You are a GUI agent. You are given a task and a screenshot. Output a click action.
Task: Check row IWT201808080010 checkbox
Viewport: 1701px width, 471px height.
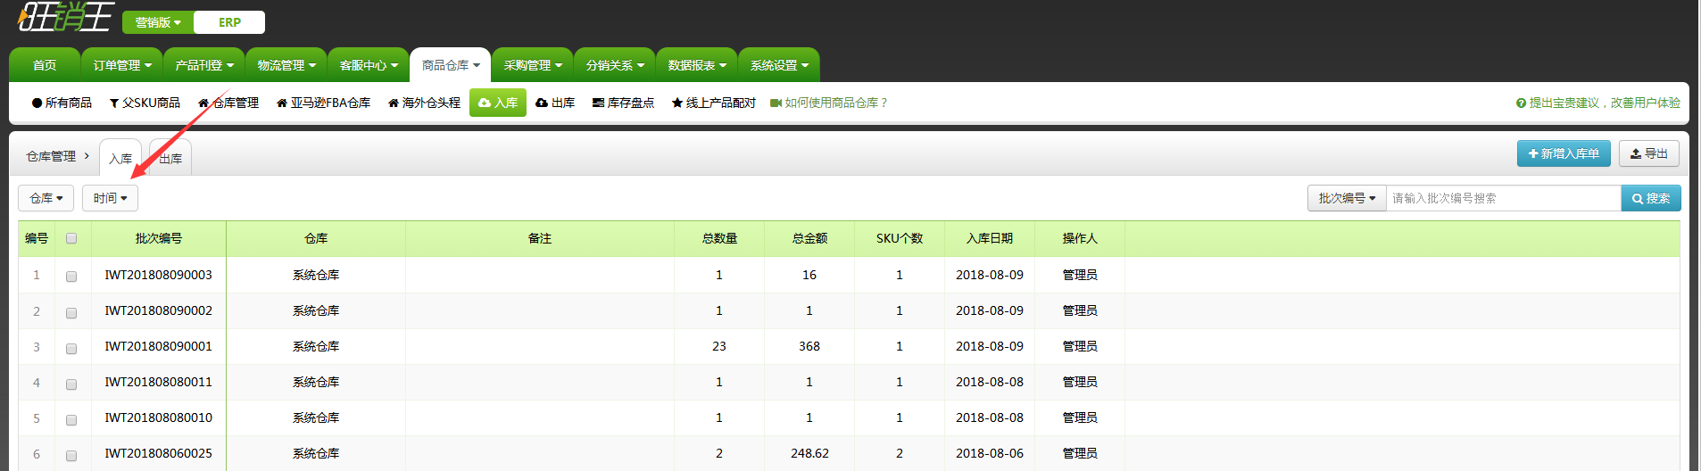[x=71, y=419]
